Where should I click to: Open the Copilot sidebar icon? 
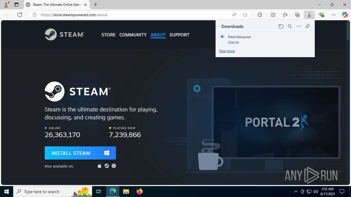[345, 15]
